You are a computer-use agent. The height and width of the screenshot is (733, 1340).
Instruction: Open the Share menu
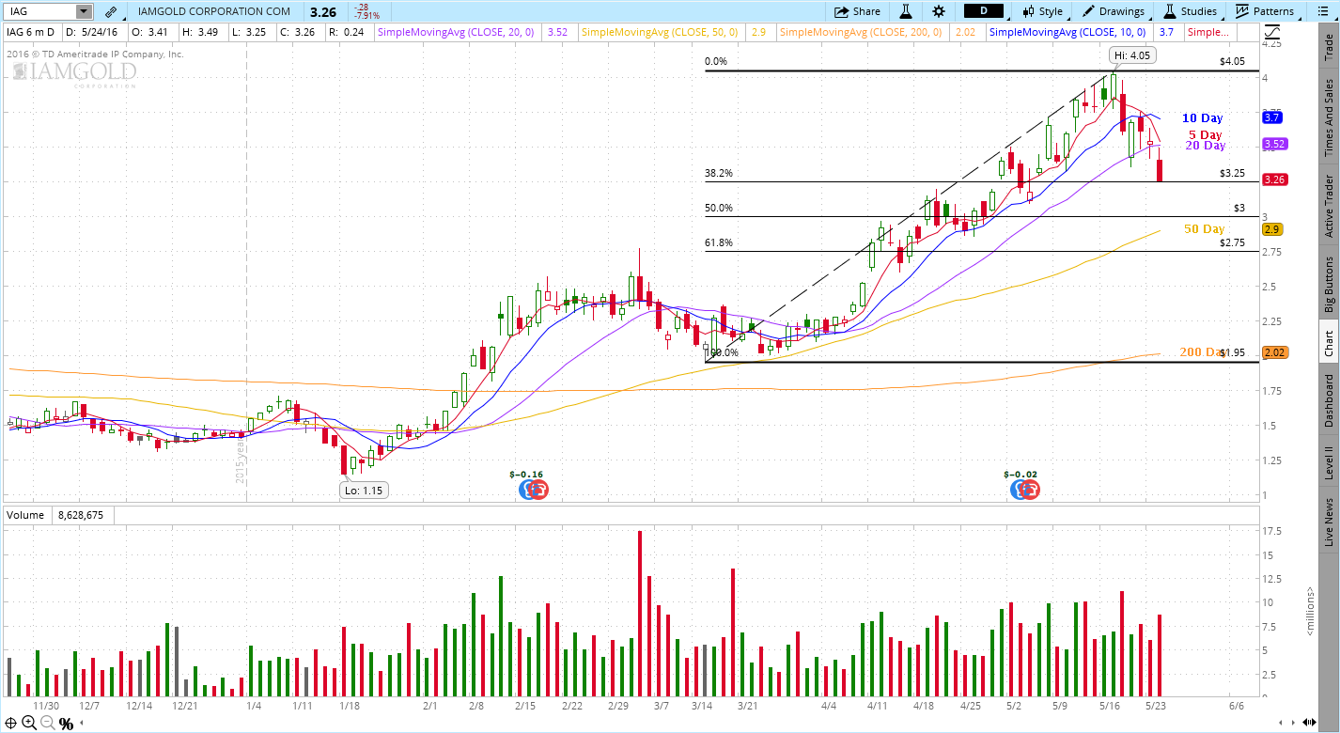(857, 11)
